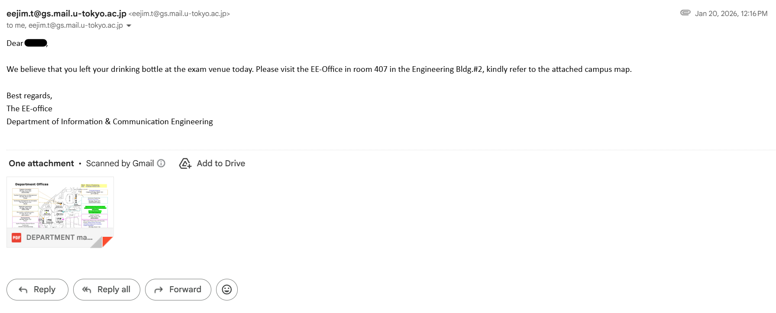Click the bold sender name in the header
Screen dimensions: 776x313
tap(66, 13)
